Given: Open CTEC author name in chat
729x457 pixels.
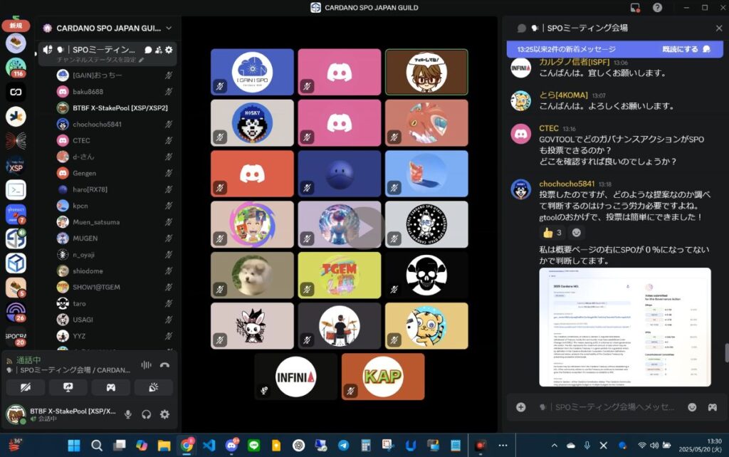Looking at the screenshot, I should (x=549, y=128).
